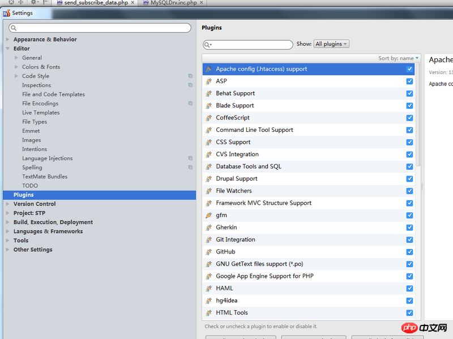Click plugin icon beside Git Integration
The height and width of the screenshot is (339, 453).
click(x=208, y=239)
